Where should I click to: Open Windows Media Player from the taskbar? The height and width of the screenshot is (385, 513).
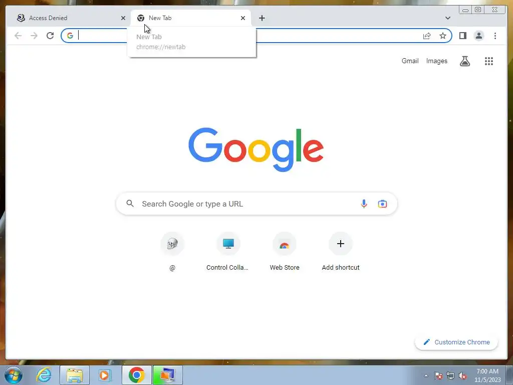click(105, 375)
